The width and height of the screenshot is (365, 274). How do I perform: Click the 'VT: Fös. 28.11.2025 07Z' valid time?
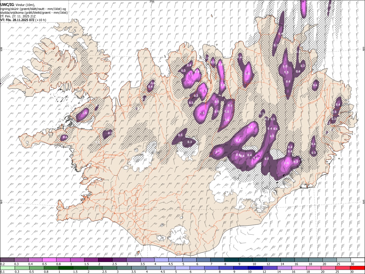pos(17,20)
